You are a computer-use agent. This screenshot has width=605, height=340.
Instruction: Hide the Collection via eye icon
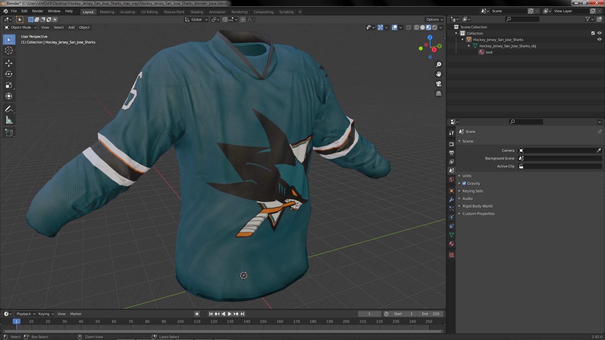pos(599,33)
